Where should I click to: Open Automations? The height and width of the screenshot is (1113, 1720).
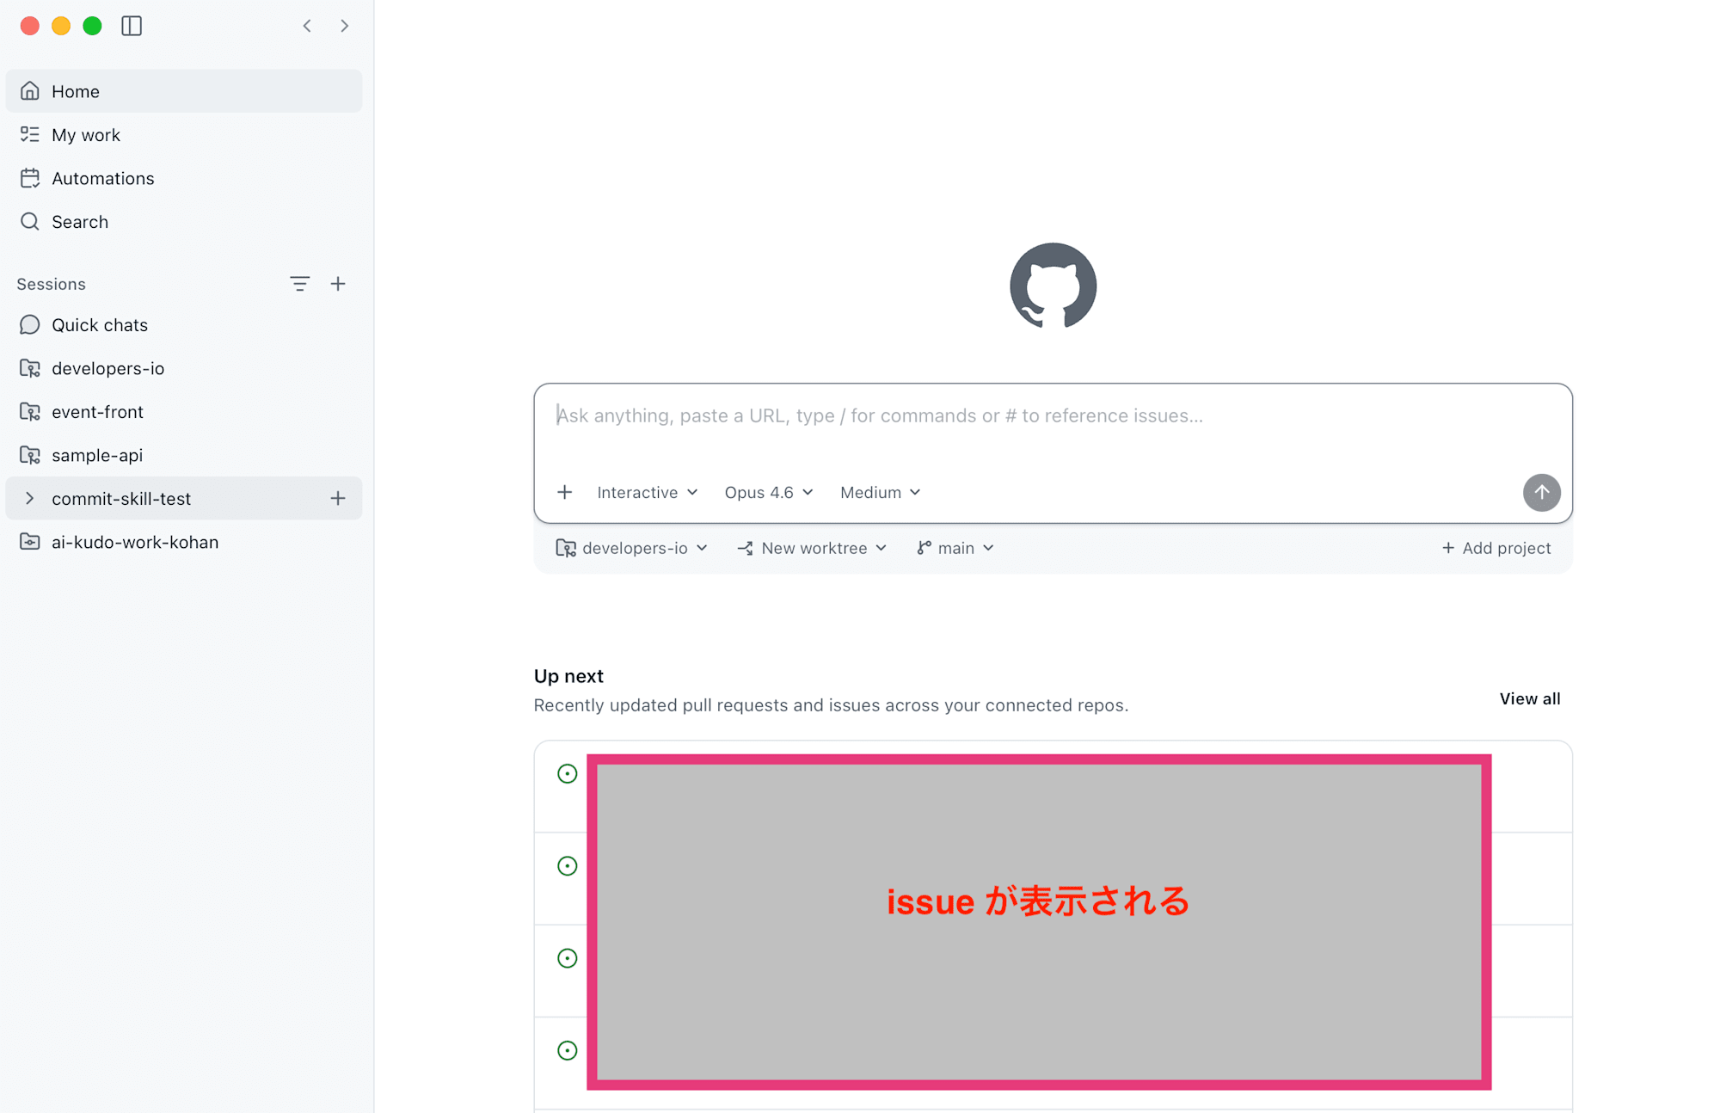184,178
